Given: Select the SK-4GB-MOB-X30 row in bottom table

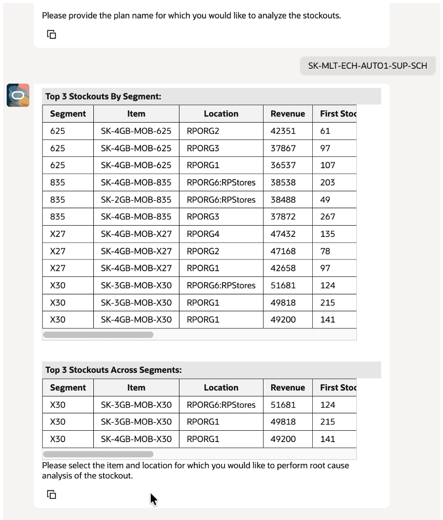Looking at the screenshot, I should click(x=136, y=439).
